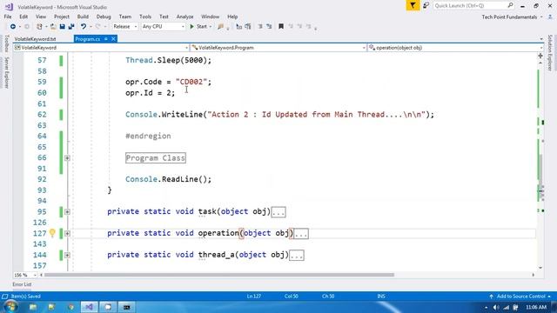Click the feedback icon beside Quick Launch

point(426,5)
